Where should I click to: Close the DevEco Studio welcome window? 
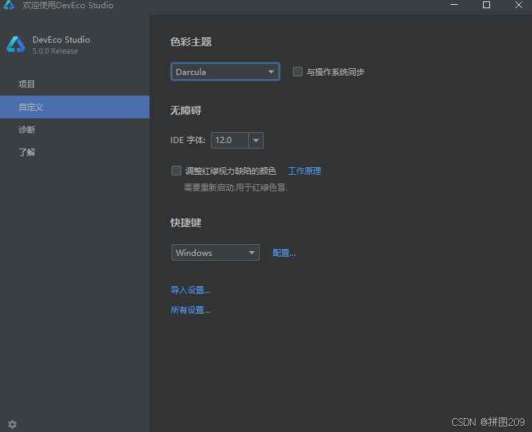click(518, 5)
